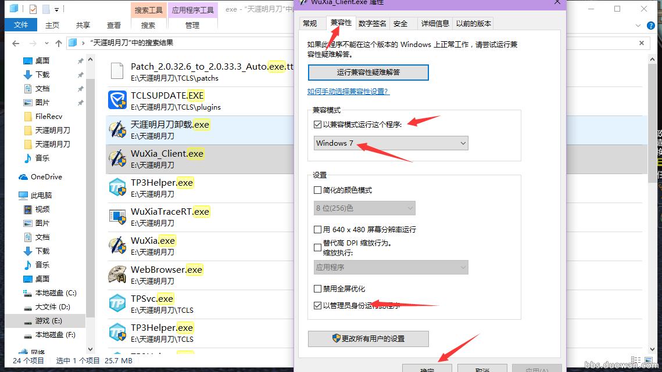Click the TPSvc.exe TP icon
Viewport: 662px width, 372px height.
118,303
